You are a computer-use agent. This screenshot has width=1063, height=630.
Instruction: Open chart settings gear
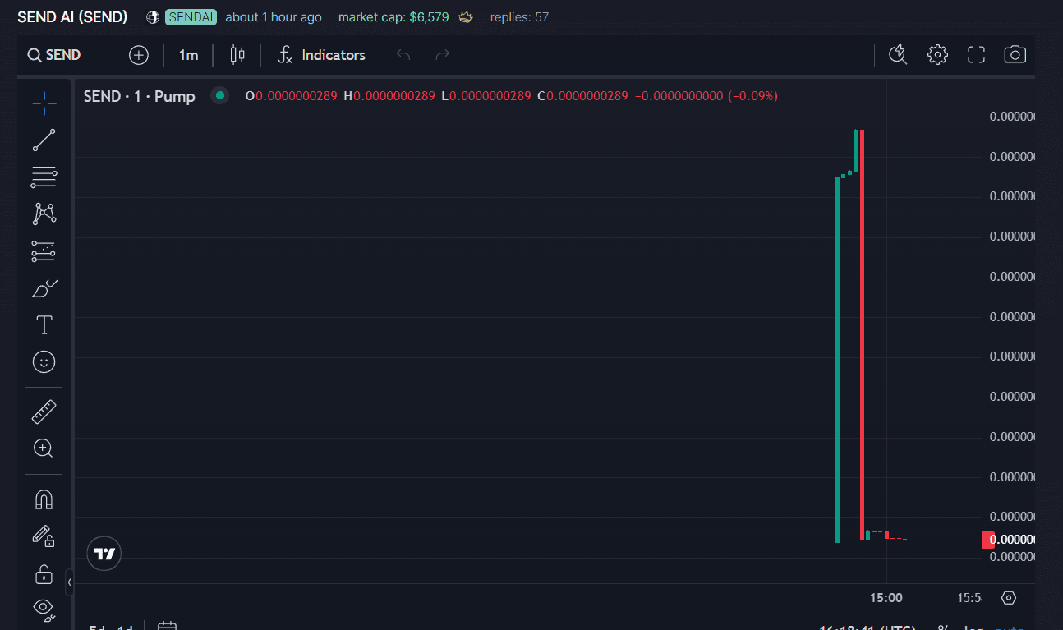pos(937,55)
